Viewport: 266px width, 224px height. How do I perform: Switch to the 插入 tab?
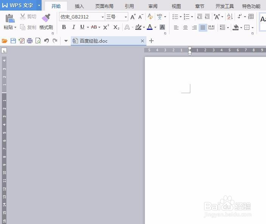pos(79,6)
